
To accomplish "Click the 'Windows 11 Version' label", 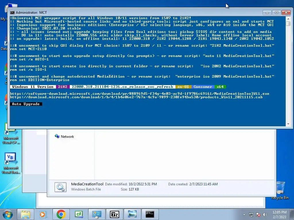I will [33, 87].
